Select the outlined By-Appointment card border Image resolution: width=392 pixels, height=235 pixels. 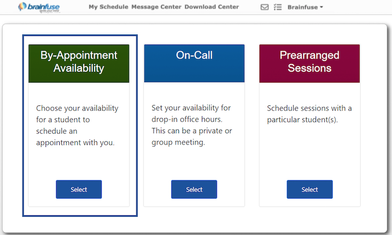click(24, 126)
